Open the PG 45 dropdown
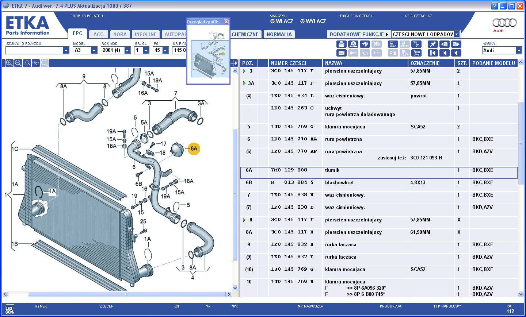Screen dimensions: 526x317 coord(165,50)
